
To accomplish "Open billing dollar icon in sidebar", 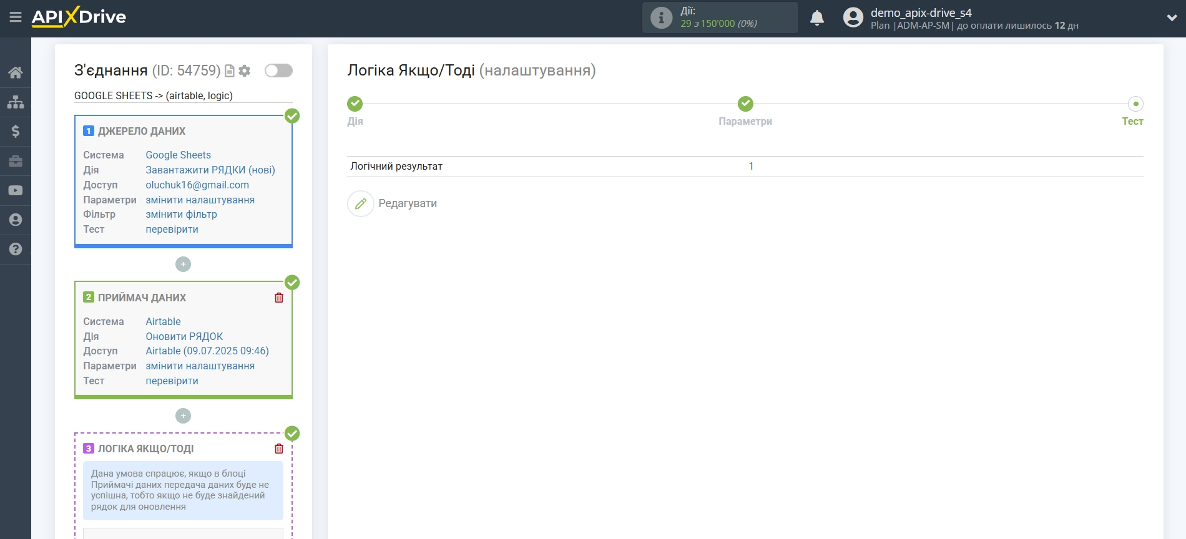I will (16, 131).
